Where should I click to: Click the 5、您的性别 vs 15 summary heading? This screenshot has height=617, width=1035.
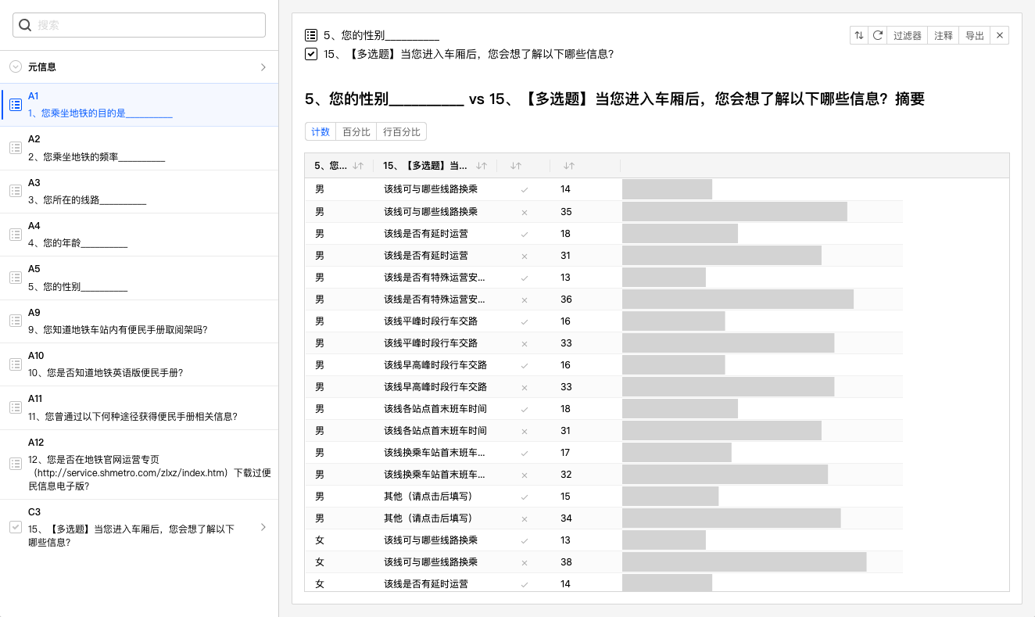(x=615, y=99)
